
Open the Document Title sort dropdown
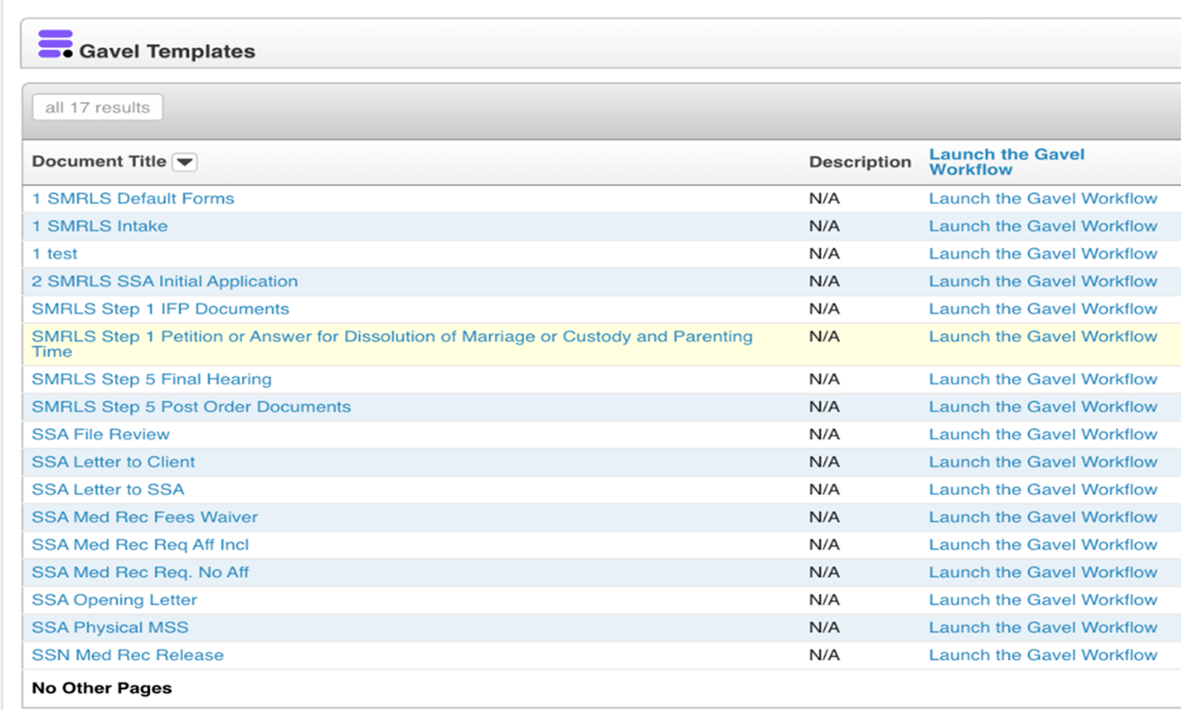point(186,162)
